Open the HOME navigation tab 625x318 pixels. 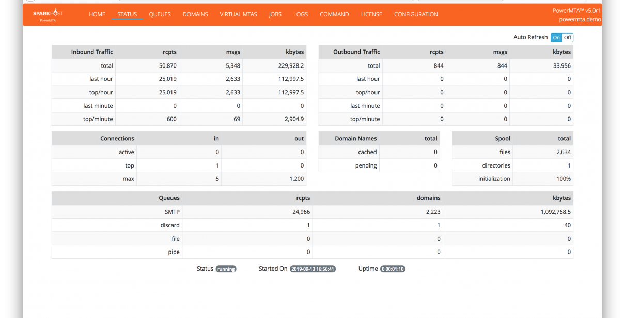(x=97, y=14)
